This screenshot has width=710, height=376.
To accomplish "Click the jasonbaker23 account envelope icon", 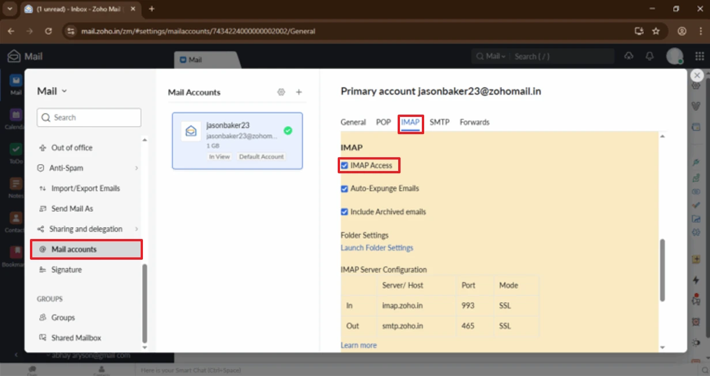I will (191, 131).
